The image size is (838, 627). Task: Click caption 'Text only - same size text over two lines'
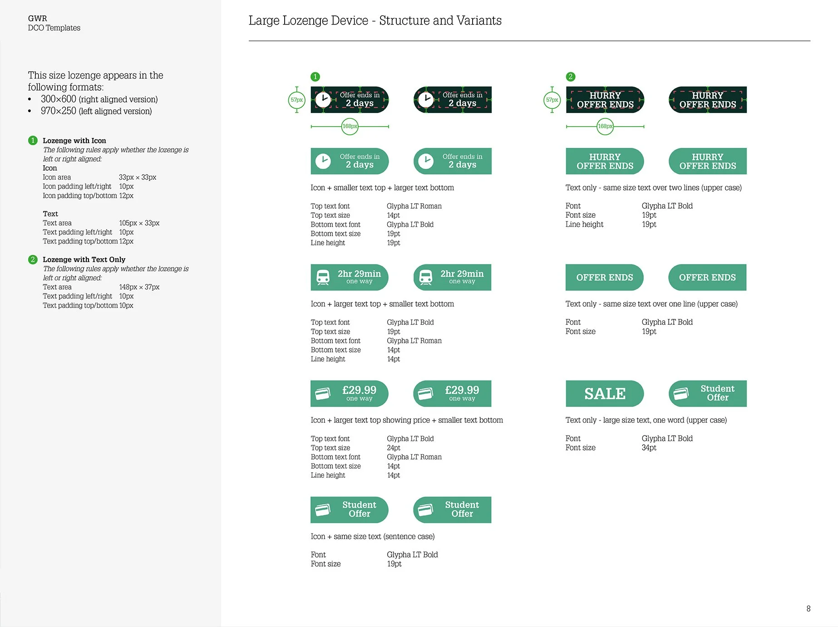coord(654,188)
